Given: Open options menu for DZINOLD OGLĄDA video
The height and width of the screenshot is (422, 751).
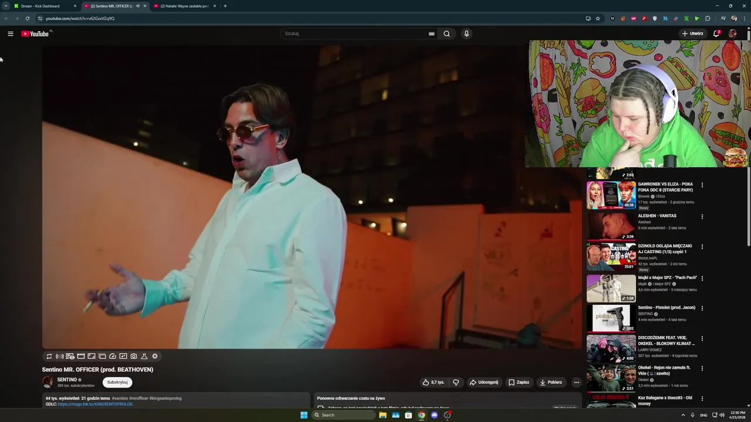Looking at the screenshot, I should (702, 247).
